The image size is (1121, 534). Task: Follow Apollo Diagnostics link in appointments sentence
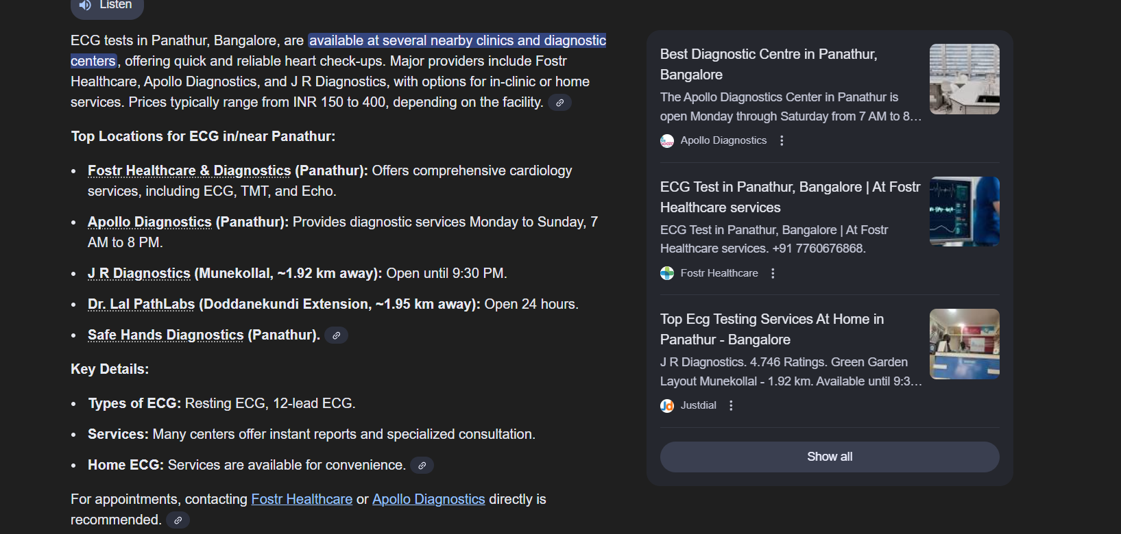pyautogui.click(x=429, y=499)
